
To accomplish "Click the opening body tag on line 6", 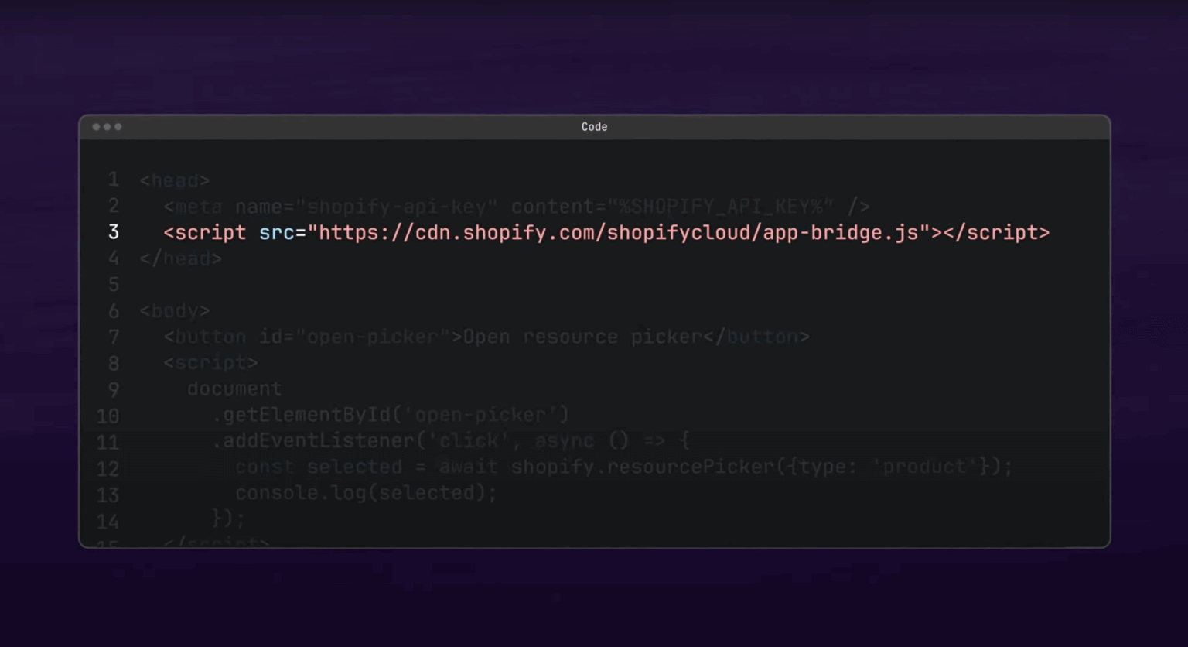I will 173,310.
